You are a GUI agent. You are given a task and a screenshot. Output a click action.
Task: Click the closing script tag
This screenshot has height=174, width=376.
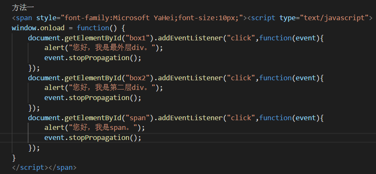click(30, 168)
